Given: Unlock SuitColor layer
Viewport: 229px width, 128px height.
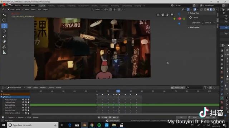Looking at the screenshot, I should (x=29, y=107).
